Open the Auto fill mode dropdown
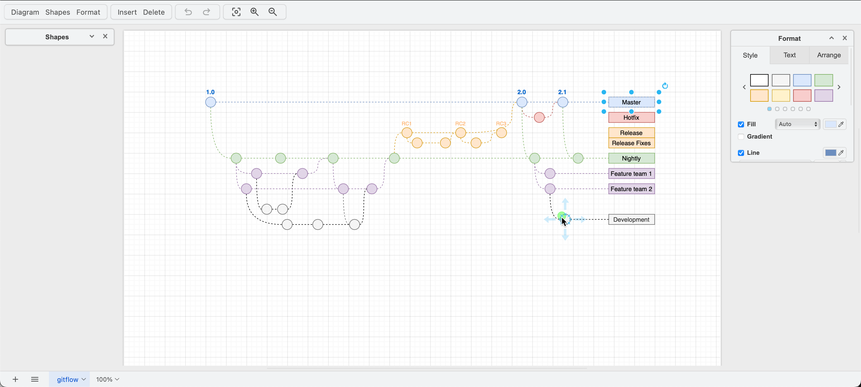 [x=797, y=124]
